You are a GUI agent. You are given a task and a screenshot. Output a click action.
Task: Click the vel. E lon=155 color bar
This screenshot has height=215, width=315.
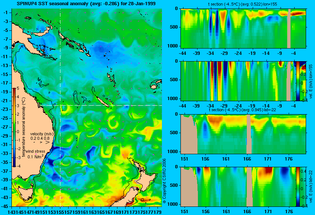(x=298, y=81)
